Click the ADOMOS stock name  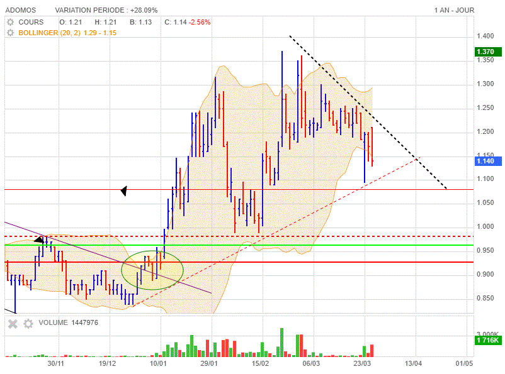(x=21, y=10)
